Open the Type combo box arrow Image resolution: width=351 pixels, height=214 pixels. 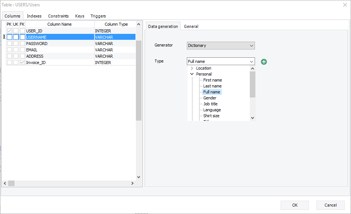252,61
